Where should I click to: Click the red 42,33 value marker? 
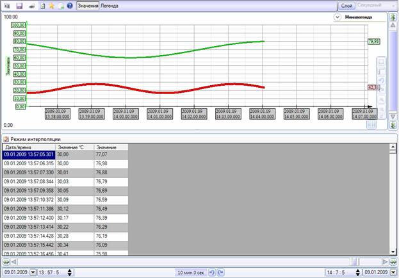[x=374, y=88]
